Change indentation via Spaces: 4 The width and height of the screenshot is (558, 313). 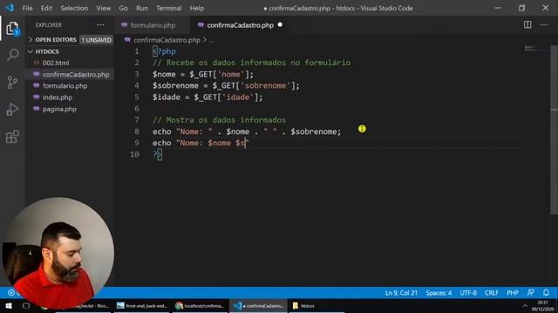click(x=439, y=293)
